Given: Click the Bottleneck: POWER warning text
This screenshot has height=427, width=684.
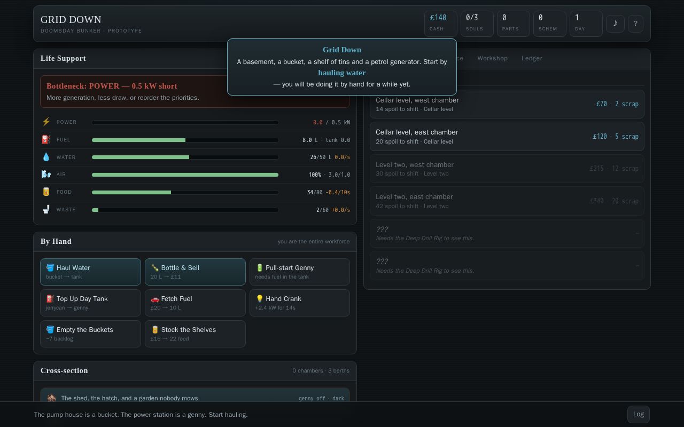Looking at the screenshot, I should pos(112,86).
